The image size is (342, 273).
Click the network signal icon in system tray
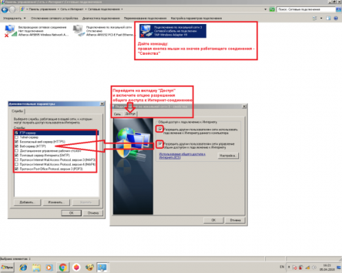(x=308, y=268)
